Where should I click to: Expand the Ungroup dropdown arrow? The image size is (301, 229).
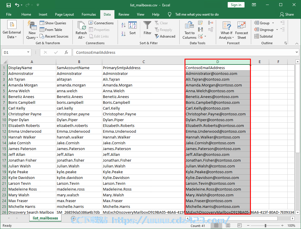click(x=277, y=30)
